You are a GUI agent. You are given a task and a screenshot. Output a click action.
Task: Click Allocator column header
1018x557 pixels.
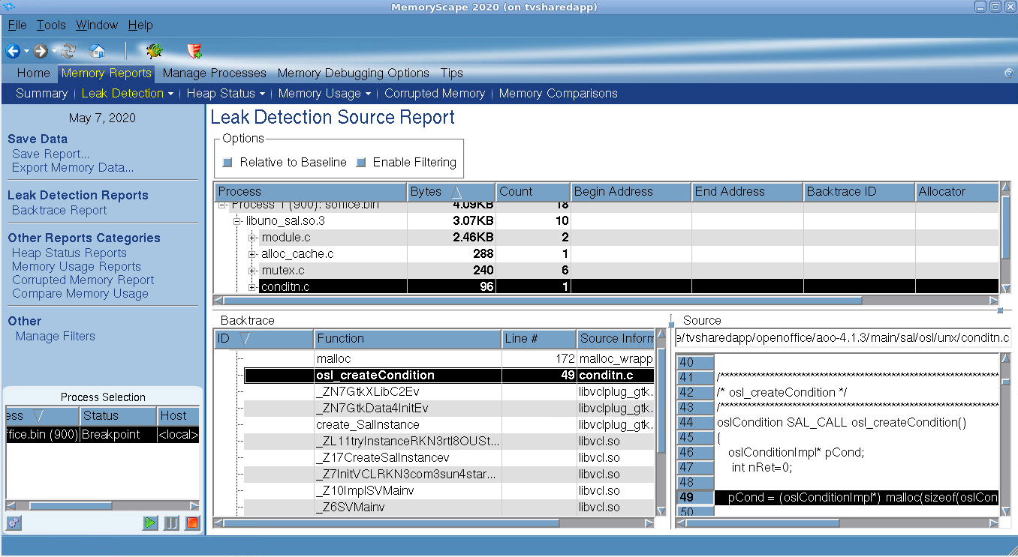pyautogui.click(x=957, y=192)
